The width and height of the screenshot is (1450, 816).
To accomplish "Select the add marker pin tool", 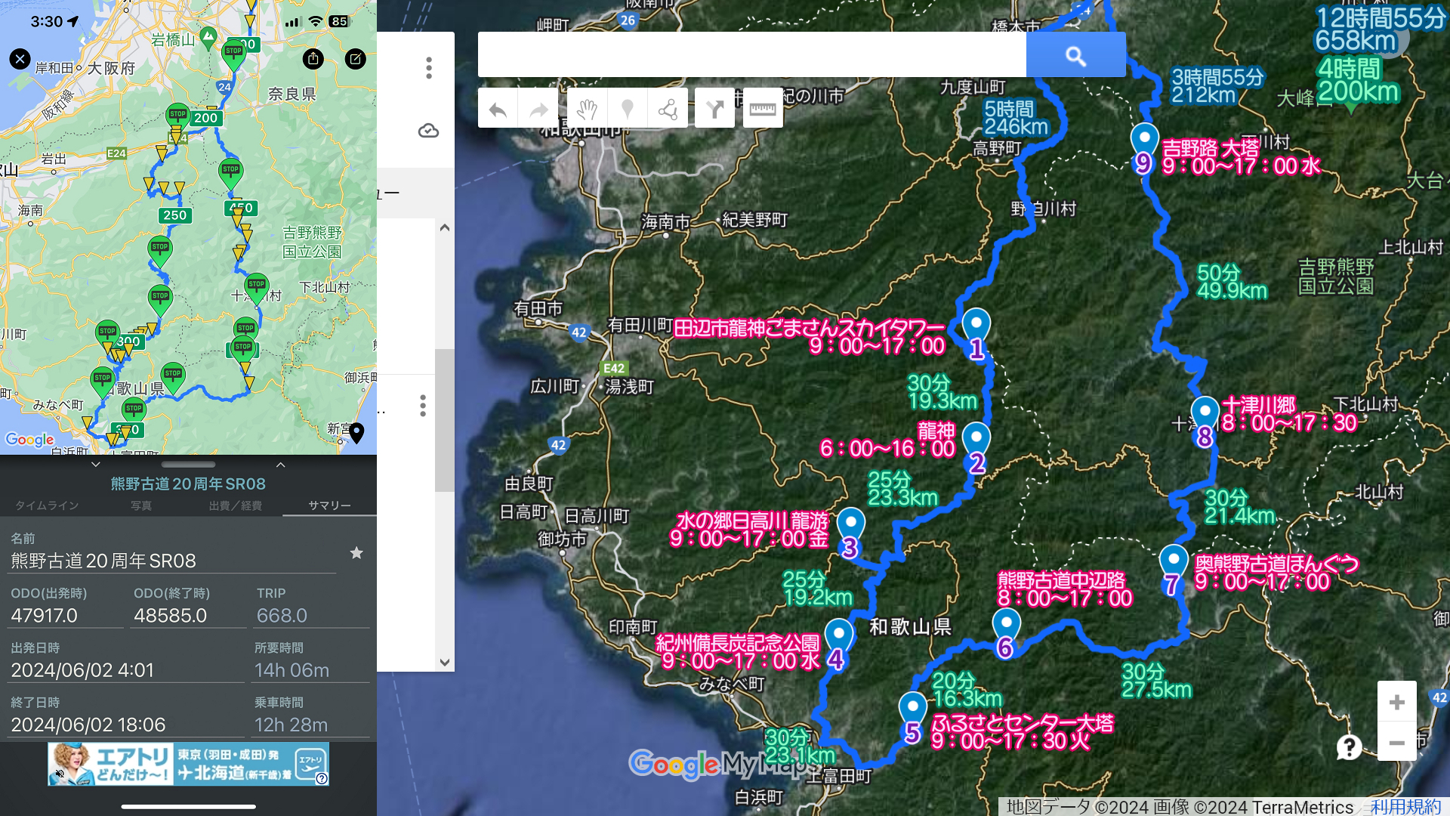I will click(627, 110).
